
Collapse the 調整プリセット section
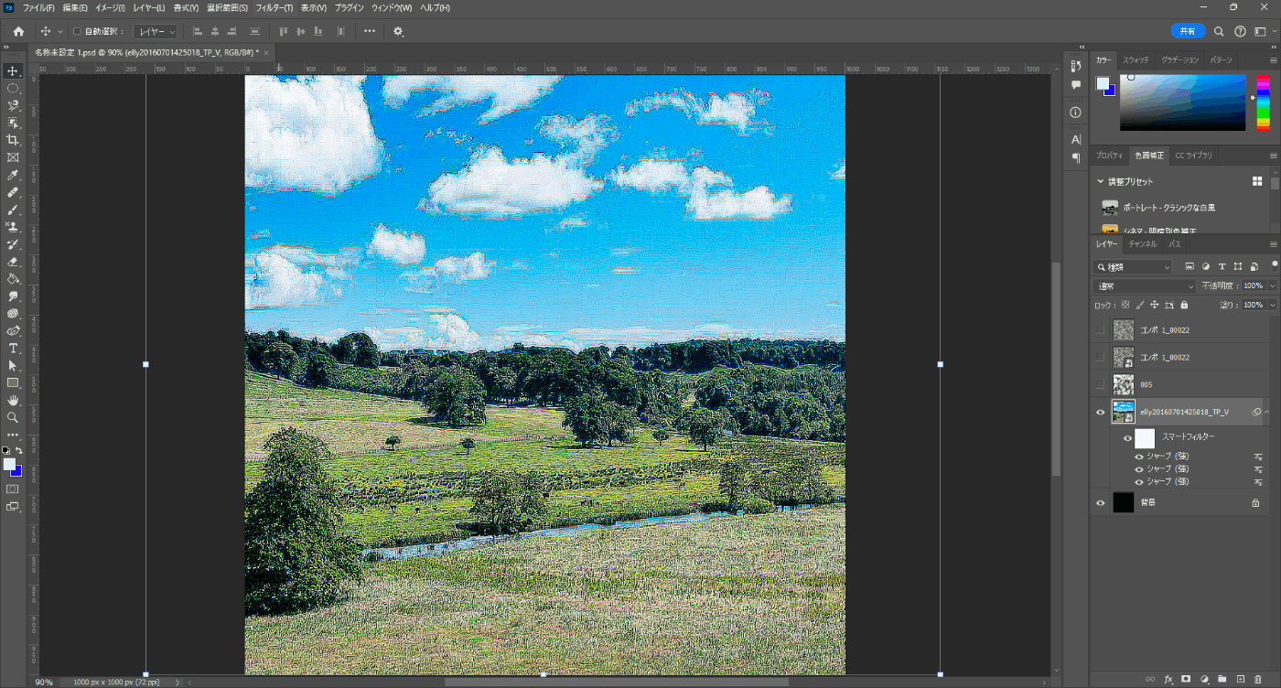click(1101, 181)
